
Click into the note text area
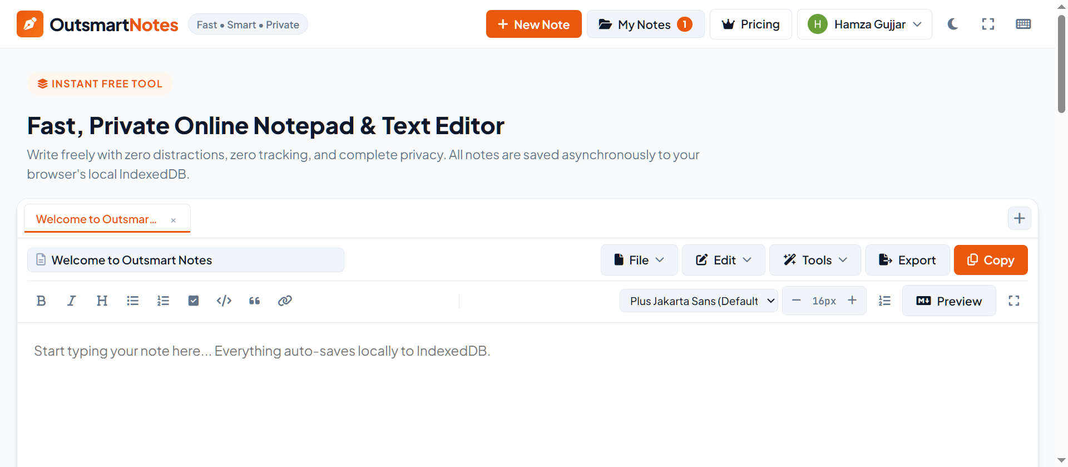[527, 395]
